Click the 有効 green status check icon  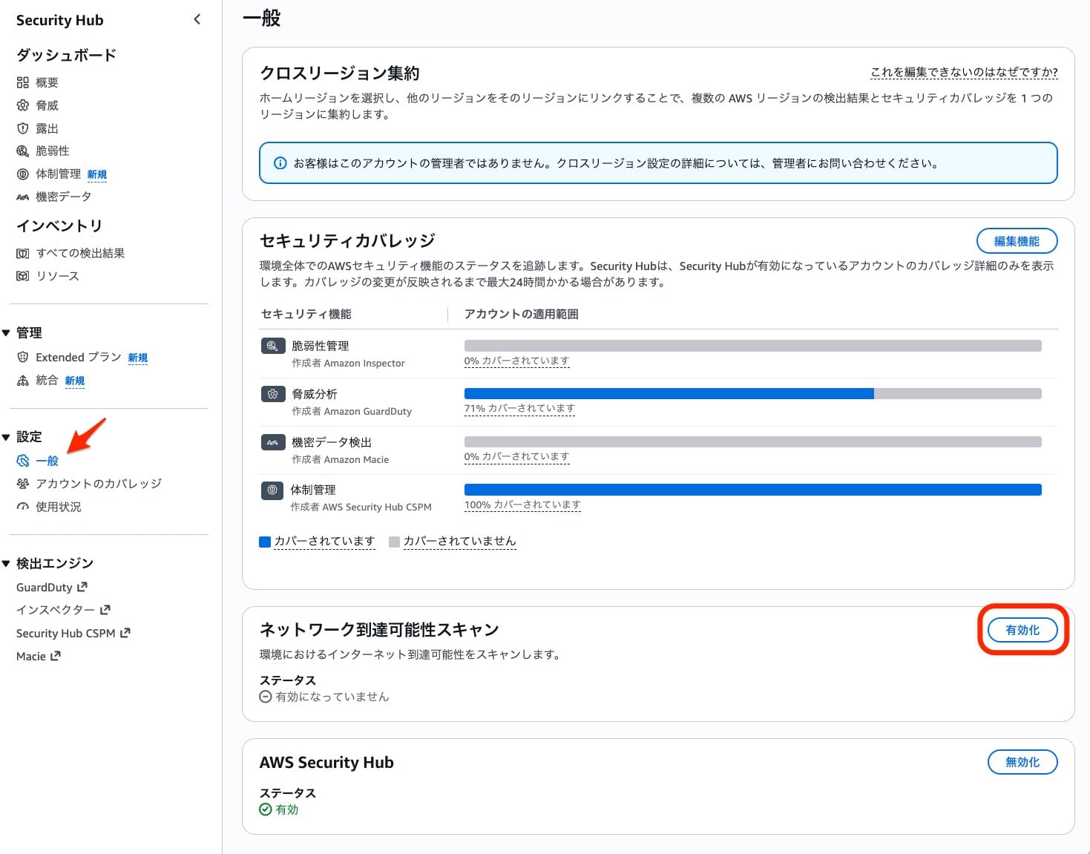point(266,809)
